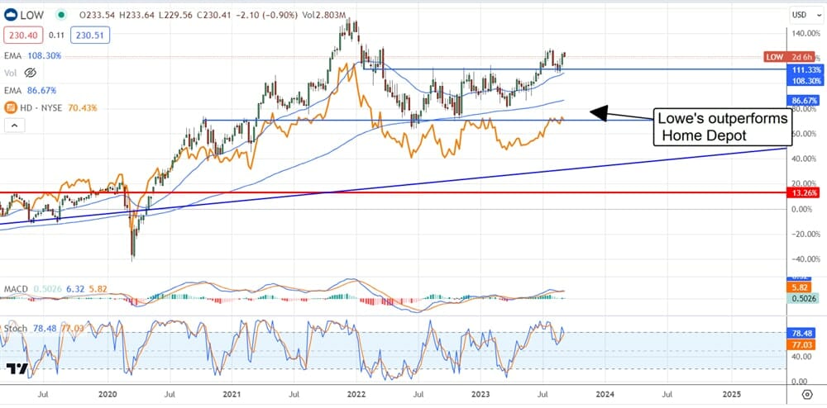
Task: Select the EMA 86.67% indicator legend
Action: (x=39, y=90)
